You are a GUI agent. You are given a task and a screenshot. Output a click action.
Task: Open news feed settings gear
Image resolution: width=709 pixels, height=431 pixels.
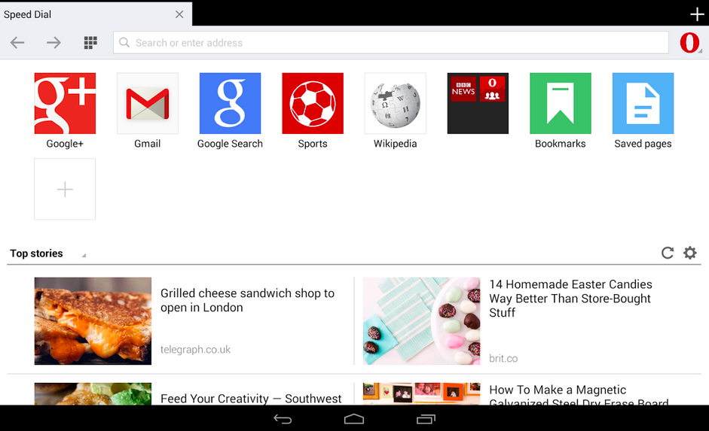[690, 253]
